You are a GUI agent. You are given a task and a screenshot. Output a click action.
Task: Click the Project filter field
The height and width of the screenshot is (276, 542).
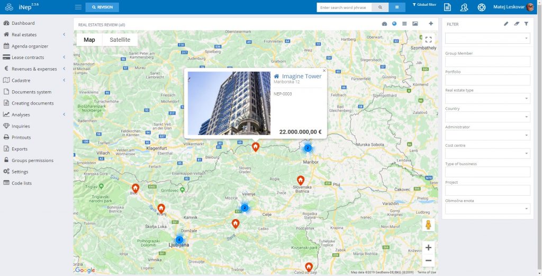click(487, 190)
